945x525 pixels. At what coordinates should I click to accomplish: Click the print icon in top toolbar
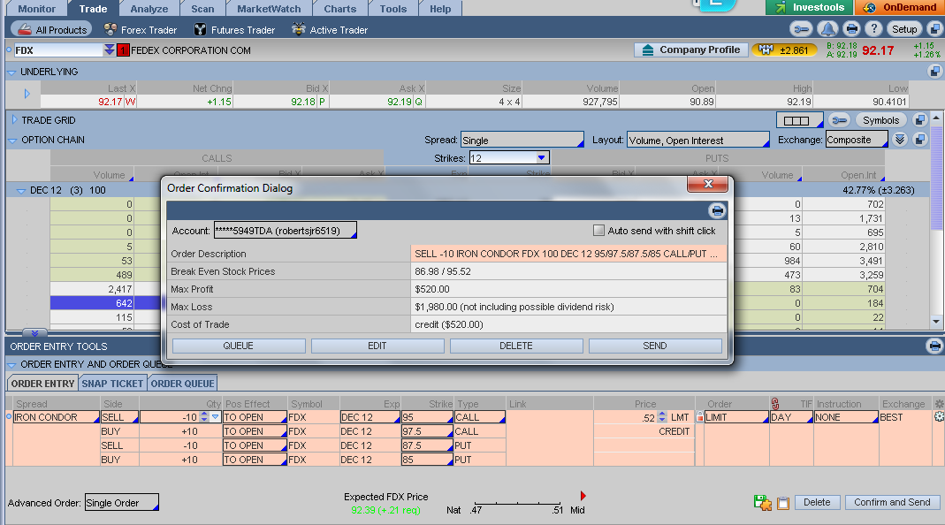tap(850, 29)
